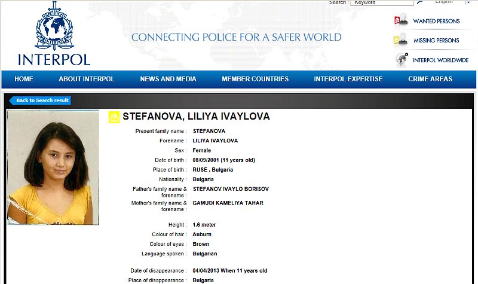Click the Nationality label

tap(173, 179)
